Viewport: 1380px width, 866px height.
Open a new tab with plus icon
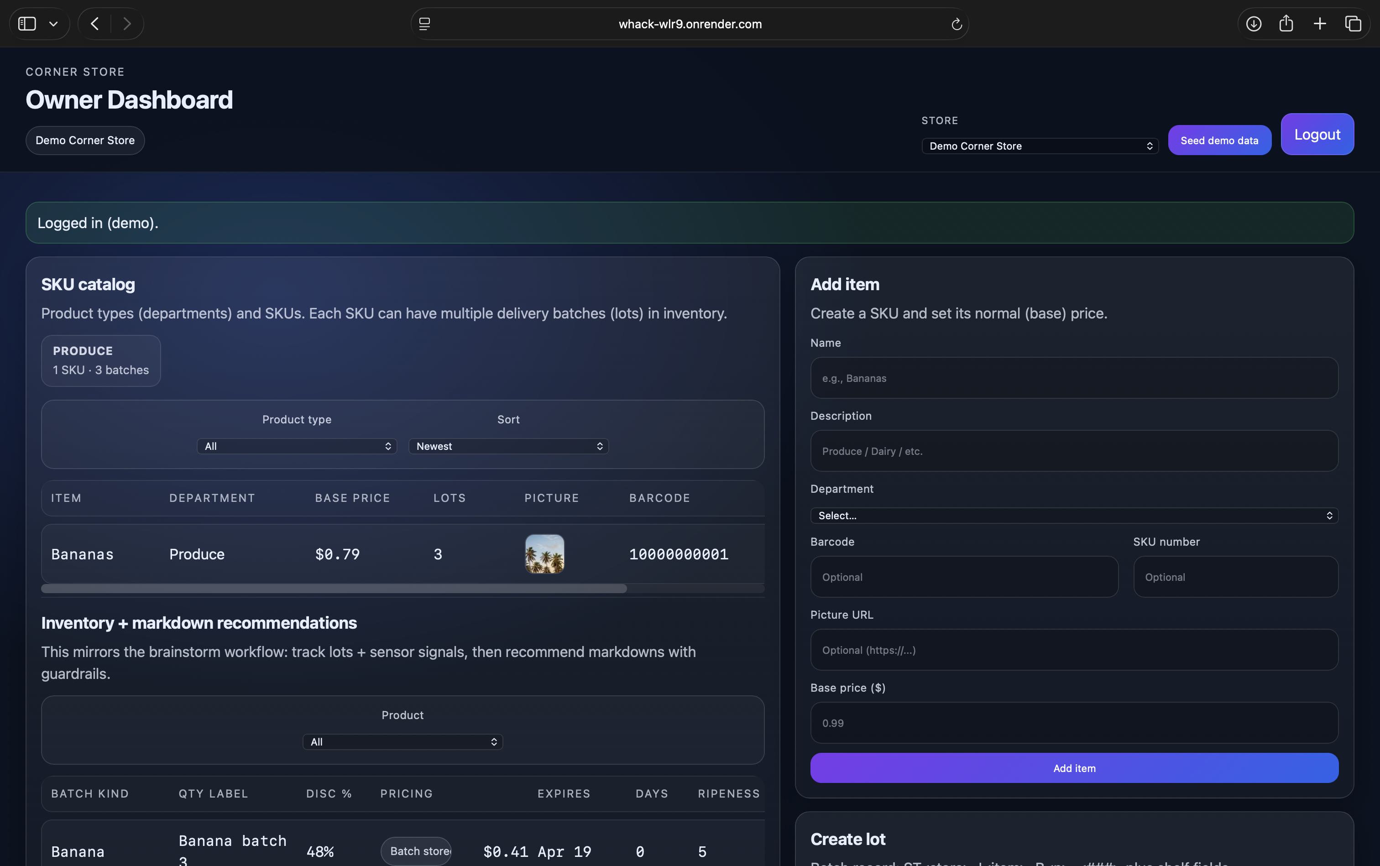1320,23
